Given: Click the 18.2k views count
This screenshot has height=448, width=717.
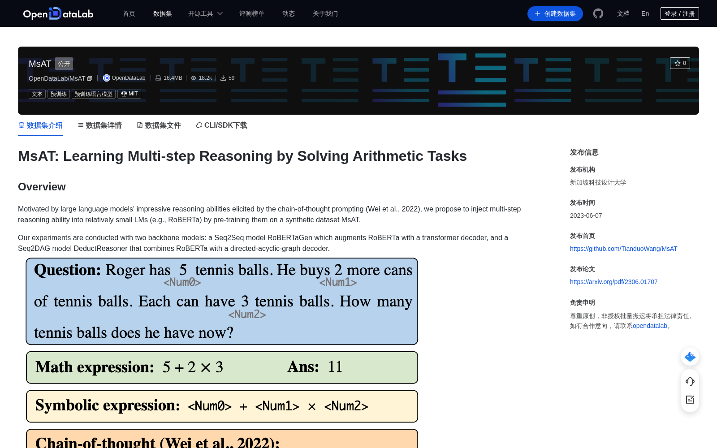Looking at the screenshot, I should pyautogui.click(x=206, y=78).
